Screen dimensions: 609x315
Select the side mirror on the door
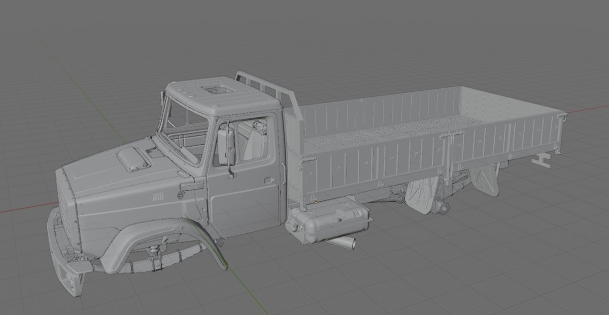coord(226,147)
